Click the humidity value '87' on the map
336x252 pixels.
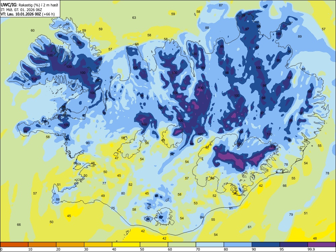221,5
